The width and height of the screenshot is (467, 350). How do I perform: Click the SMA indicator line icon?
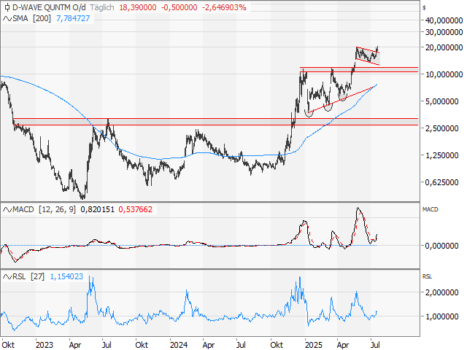[x=7, y=18]
